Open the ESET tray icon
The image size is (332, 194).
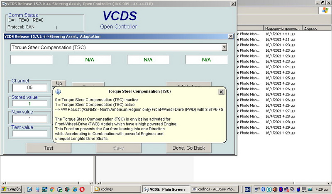(269, 189)
